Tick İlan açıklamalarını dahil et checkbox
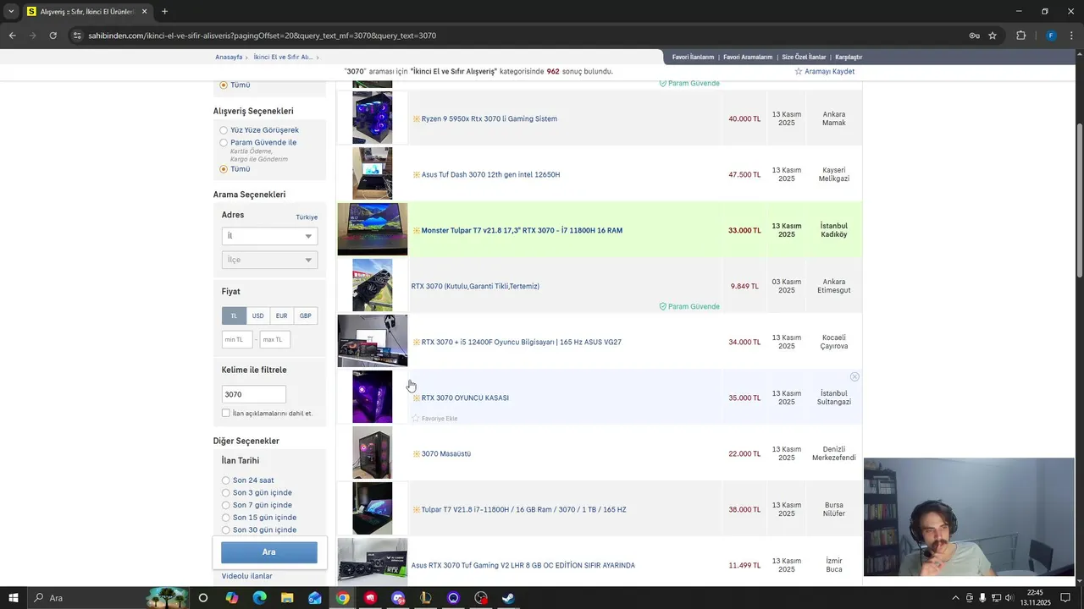 226,413
